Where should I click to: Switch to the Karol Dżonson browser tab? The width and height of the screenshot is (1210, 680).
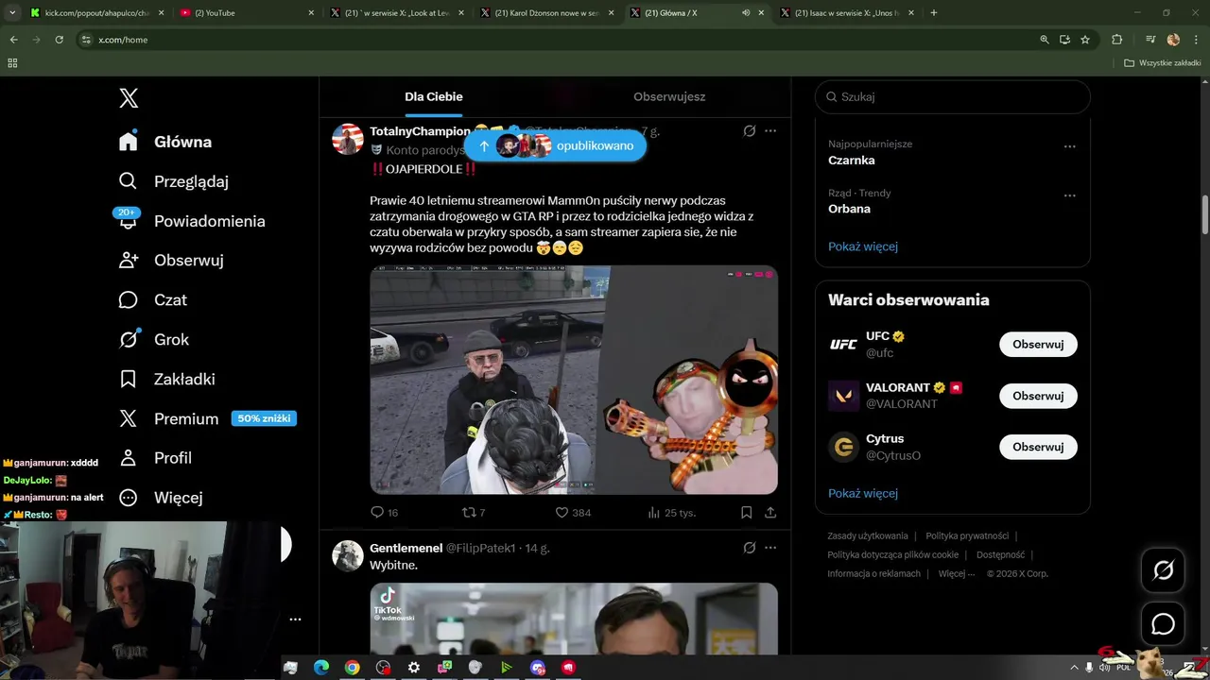pyautogui.click(x=545, y=13)
